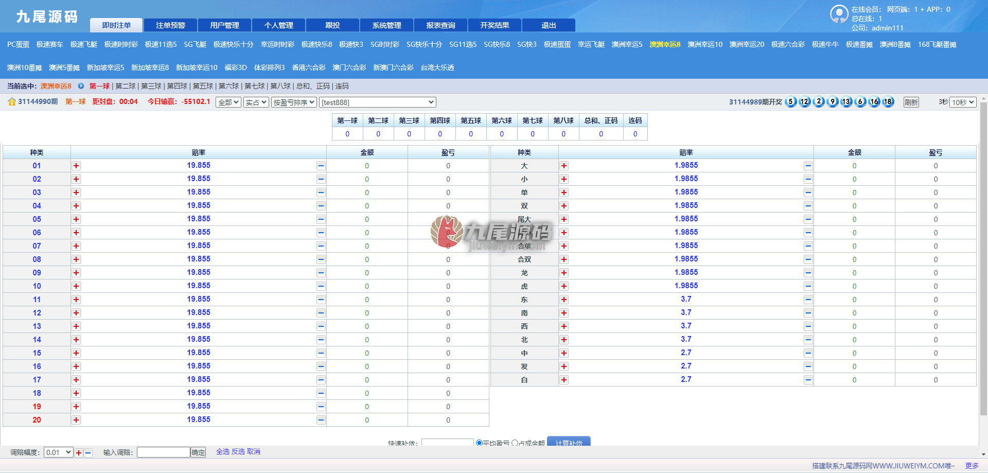Expand the [test888] account dropdown
The image size is (988, 473).
tap(378, 102)
